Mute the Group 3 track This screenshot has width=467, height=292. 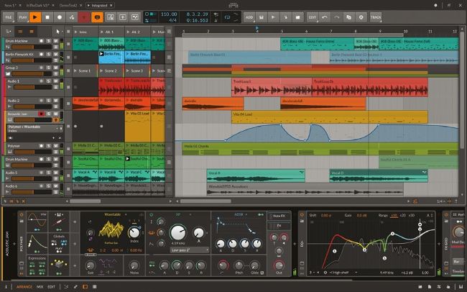[x=56, y=68]
